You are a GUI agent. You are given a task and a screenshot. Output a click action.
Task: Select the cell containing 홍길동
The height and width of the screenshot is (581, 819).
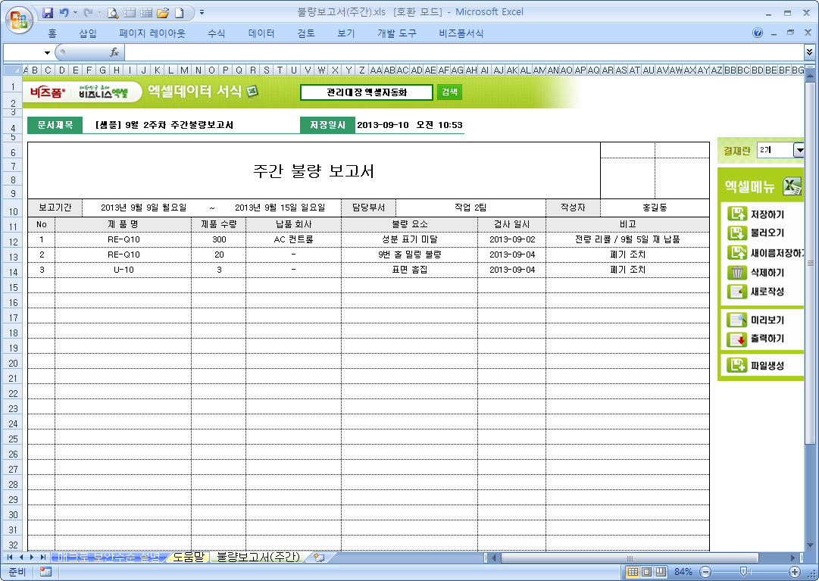tap(655, 208)
